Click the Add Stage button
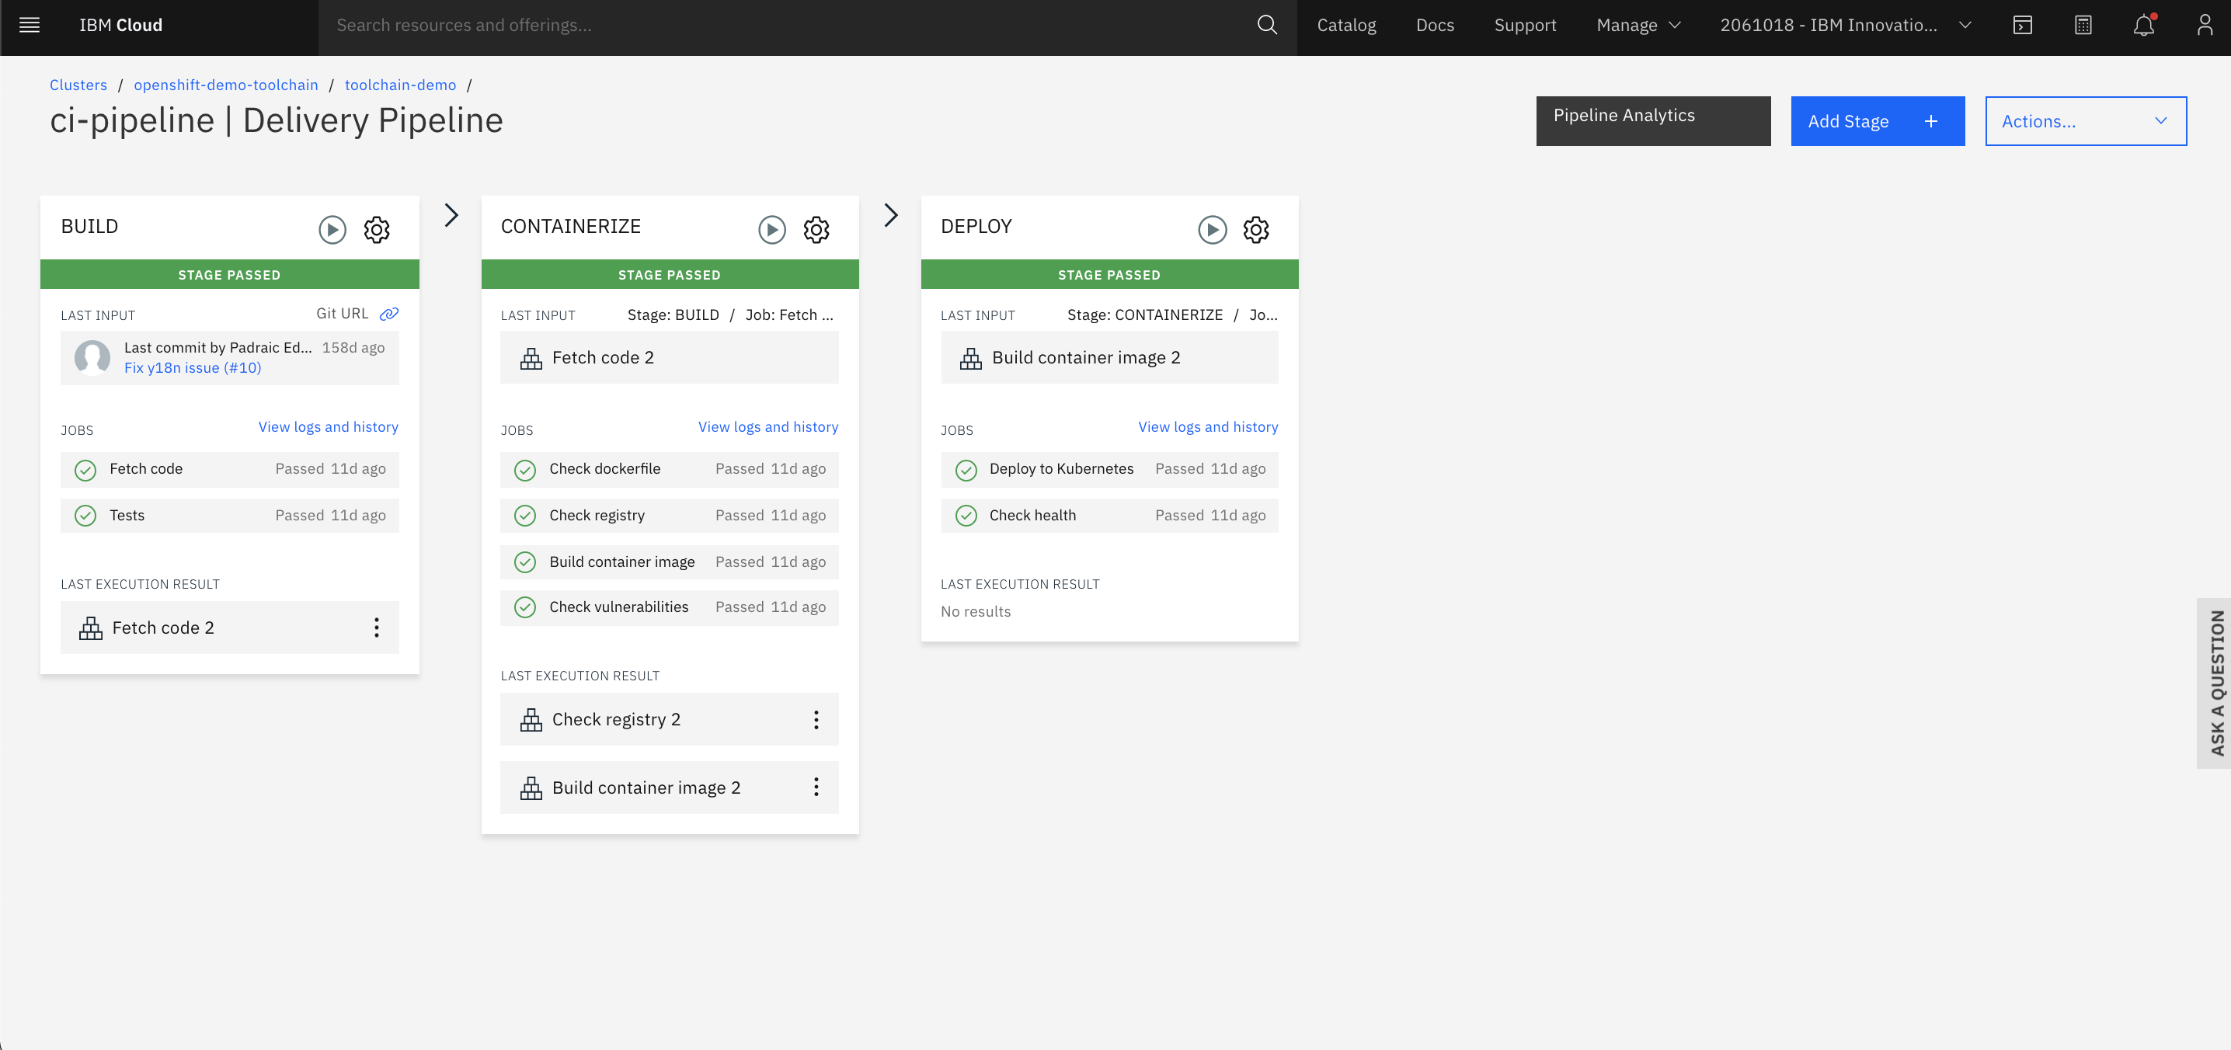 tap(1878, 121)
